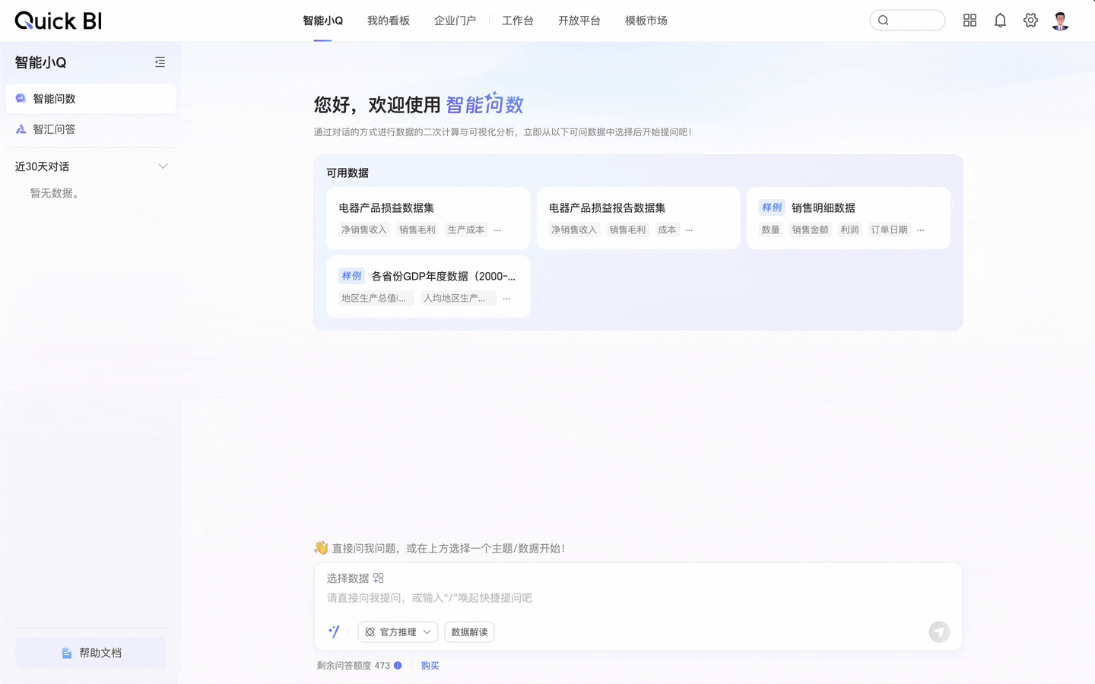Show more fields for 电器产品损益数据集
The image size is (1095, 684).
(x=497, y=230)
